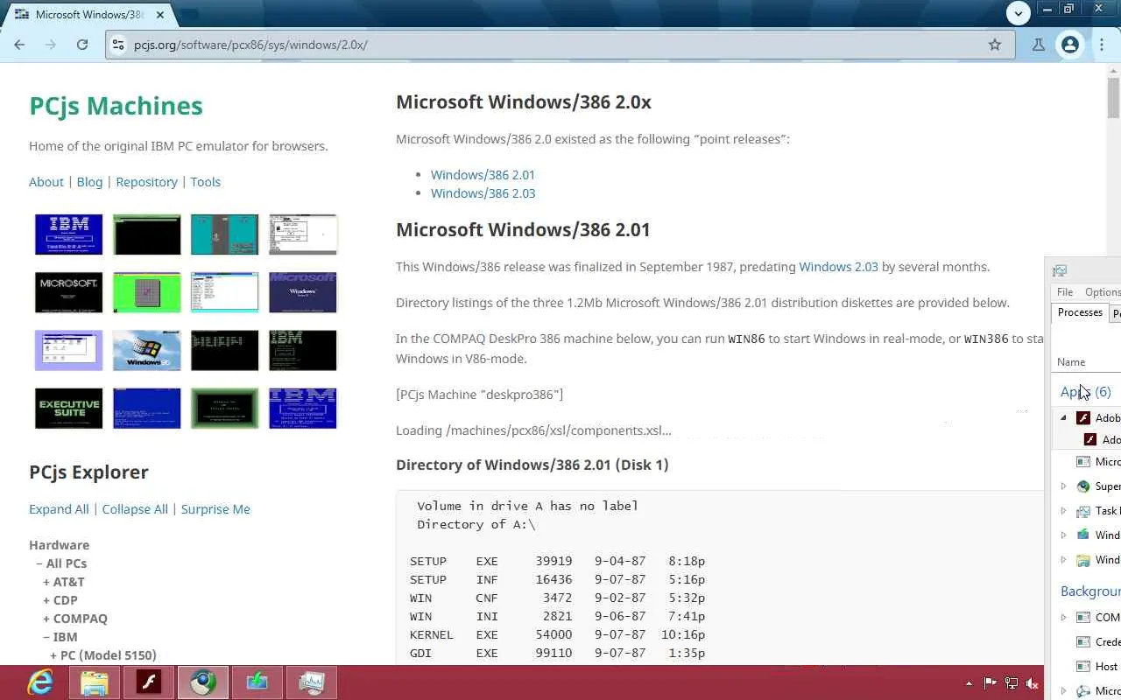Select the KERNEL EXE directory listing row
This screenshot has width=1121, height=700.
coord(557,634)
